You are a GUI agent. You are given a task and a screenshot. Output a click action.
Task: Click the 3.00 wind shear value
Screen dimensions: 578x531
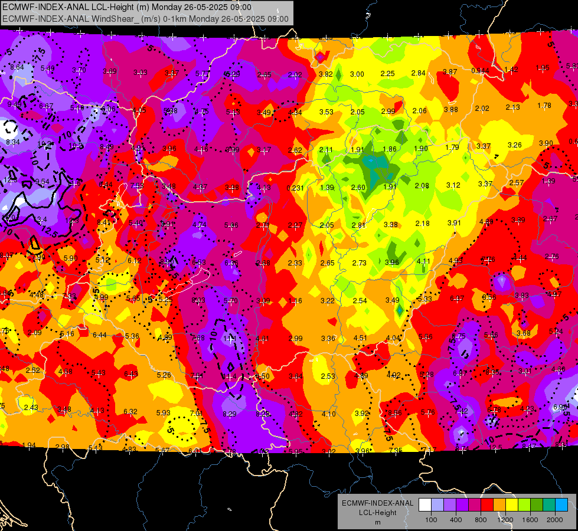[357, 74]
